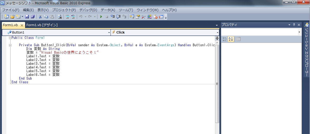Viewport: 310px width, 134px height.
Task: Click the Stop Debugging square icon
Action: tap(107, 17)
